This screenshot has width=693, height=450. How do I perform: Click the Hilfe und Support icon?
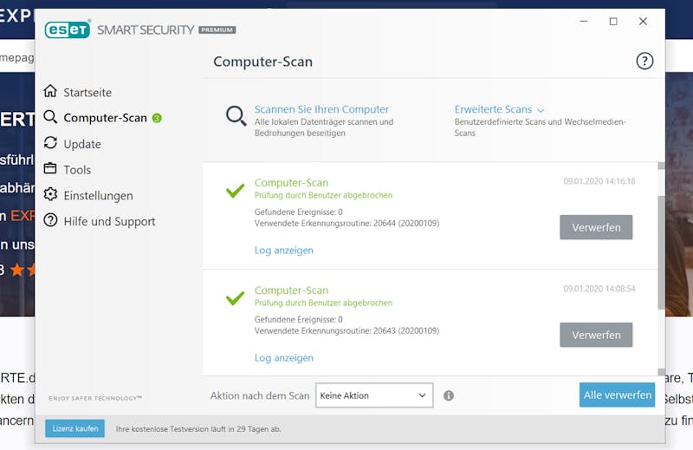50,220
